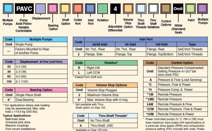
Task: Click the Maximum Volume Stop row
Action: point(105,95)
